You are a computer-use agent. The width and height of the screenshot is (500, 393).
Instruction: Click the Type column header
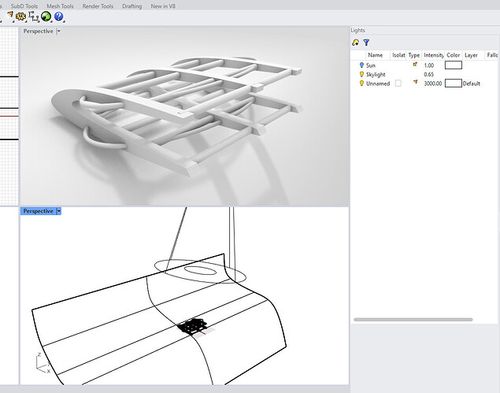pyautogui.click(x=414, y=55)
